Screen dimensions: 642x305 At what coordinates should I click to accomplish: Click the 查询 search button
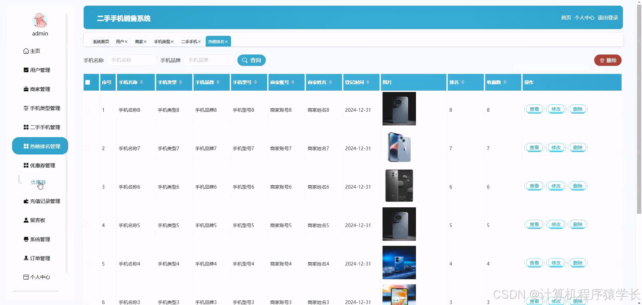(251, 60)
